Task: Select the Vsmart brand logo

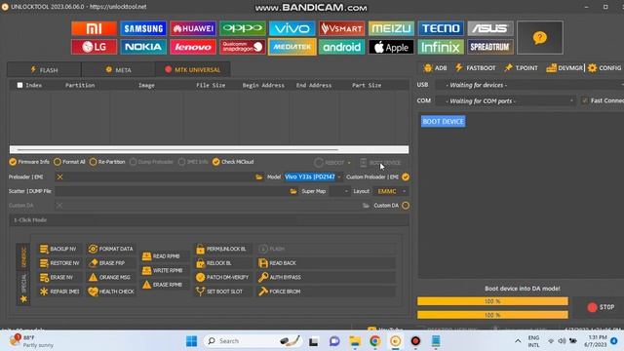Action: coord(341,28)
